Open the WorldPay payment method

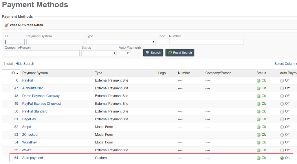(29, 142)
